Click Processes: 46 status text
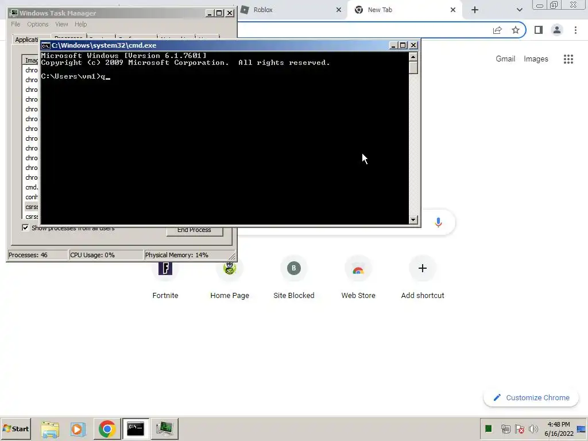The height and width of the screenshot is (441, 588). (28, 255)
